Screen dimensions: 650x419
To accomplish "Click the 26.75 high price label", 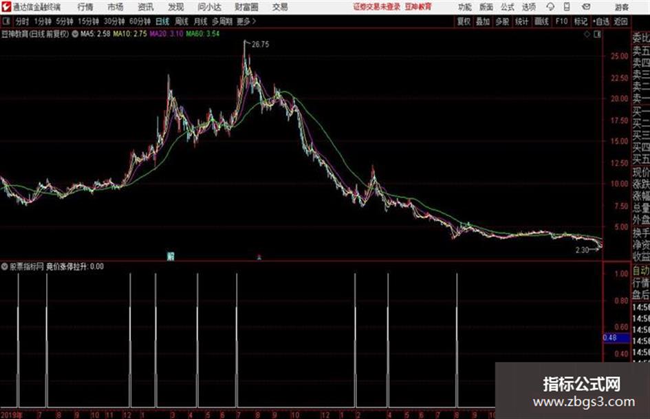I will coord(260,45).
